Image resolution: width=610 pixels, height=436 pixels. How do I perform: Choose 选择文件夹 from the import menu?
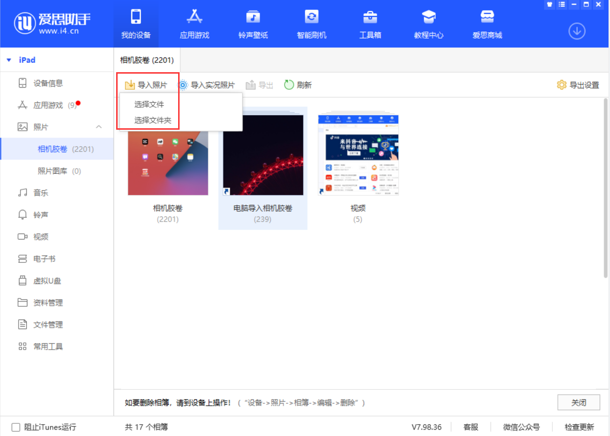153,120
